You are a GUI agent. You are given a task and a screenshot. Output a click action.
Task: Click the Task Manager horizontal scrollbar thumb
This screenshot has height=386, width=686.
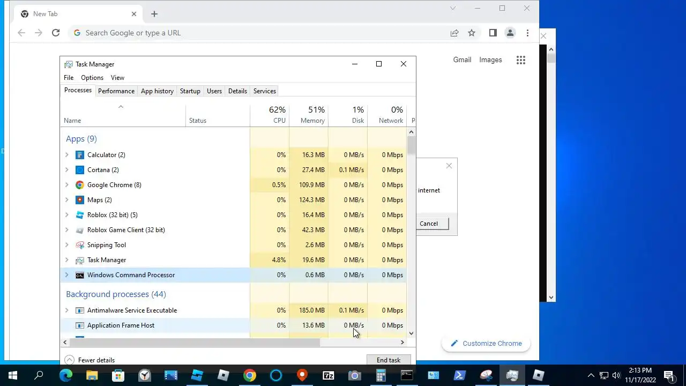click(x=195, y=342)
